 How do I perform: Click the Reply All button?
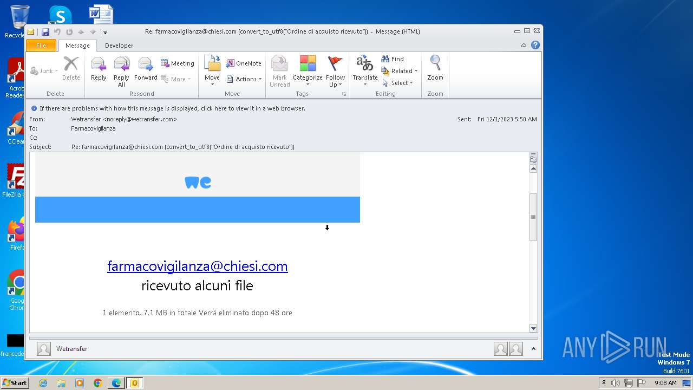[121, 71]
